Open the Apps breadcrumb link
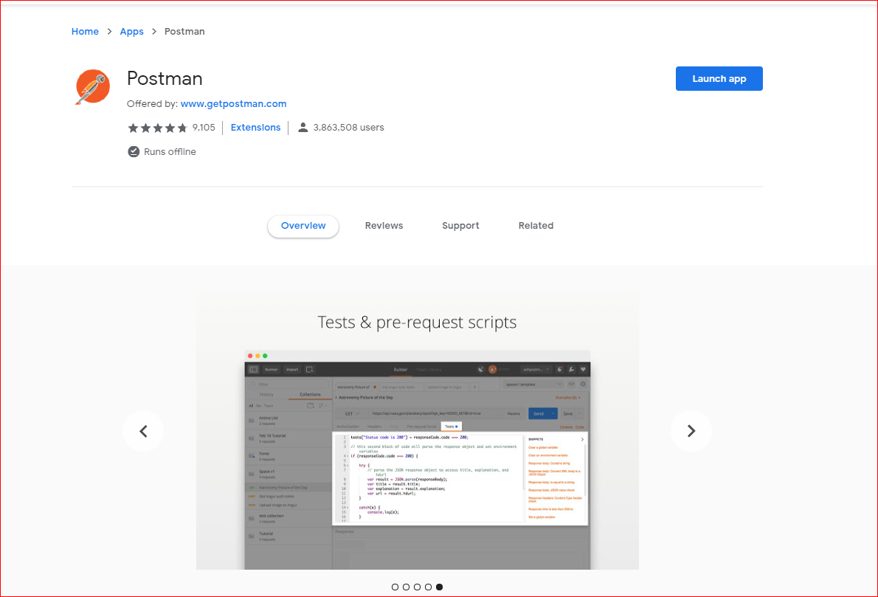Screen dimensions: 878x597 (131, 31)
